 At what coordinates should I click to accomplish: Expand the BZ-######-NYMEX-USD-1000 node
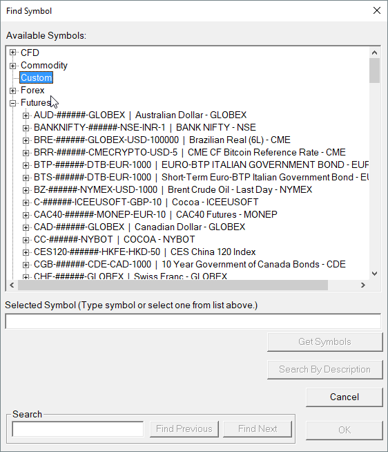tap(26, 190)
